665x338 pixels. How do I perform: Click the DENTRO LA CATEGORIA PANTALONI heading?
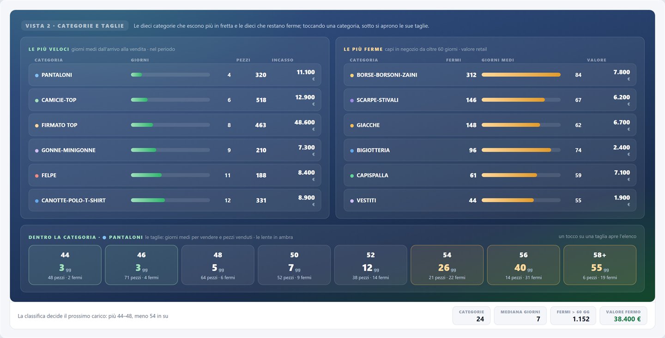[86, 237]
